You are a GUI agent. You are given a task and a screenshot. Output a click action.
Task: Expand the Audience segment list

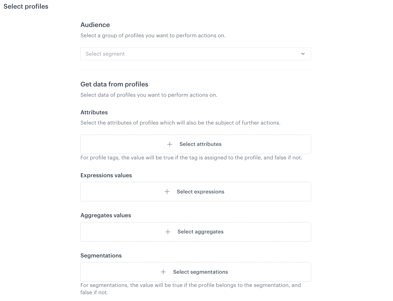pyautogui.click(x=195, y=54)
